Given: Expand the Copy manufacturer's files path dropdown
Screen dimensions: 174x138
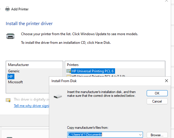Looking at the screenshot, I should click(x=140, y=135).
